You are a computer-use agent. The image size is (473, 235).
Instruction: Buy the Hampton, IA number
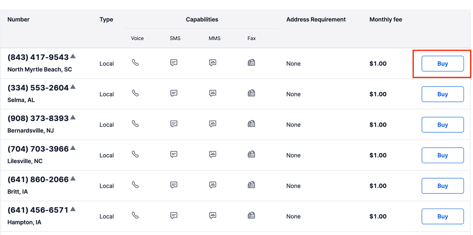point(442,217)
